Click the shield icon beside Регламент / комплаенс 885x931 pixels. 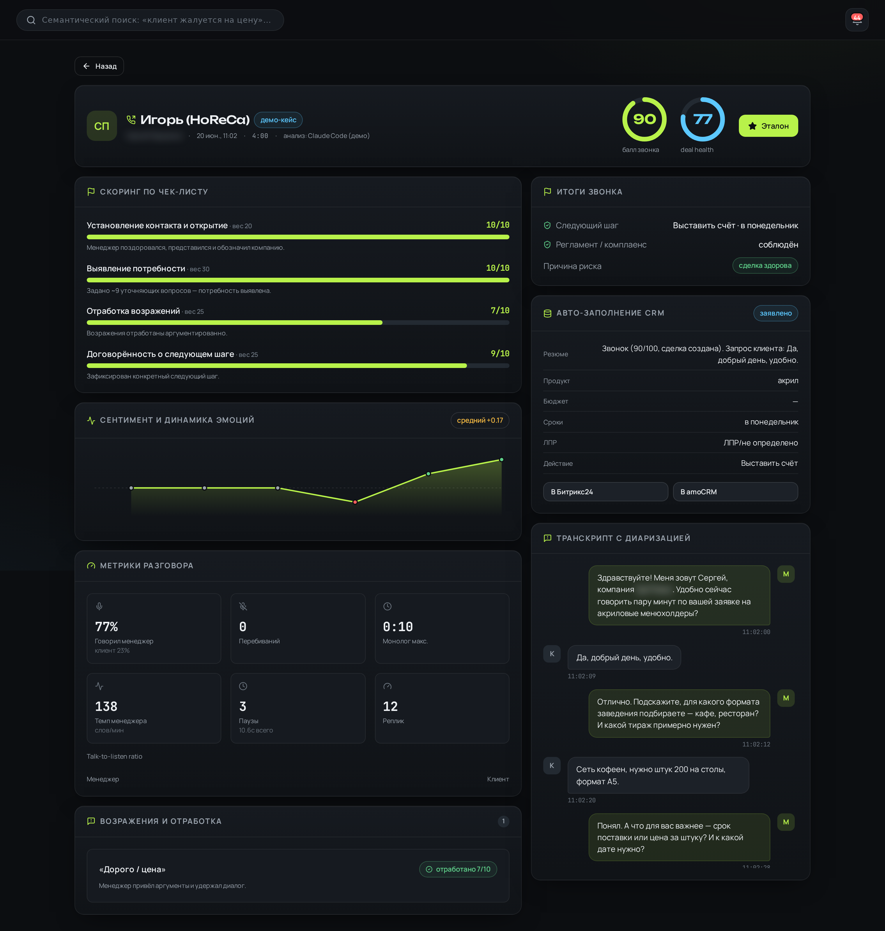pos(547,244)
